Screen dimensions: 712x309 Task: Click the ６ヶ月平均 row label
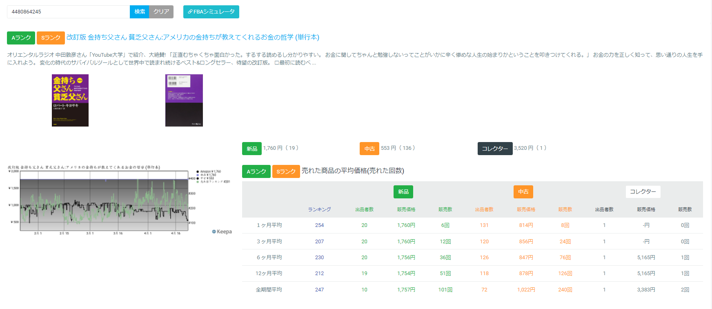tap(269, 258)
